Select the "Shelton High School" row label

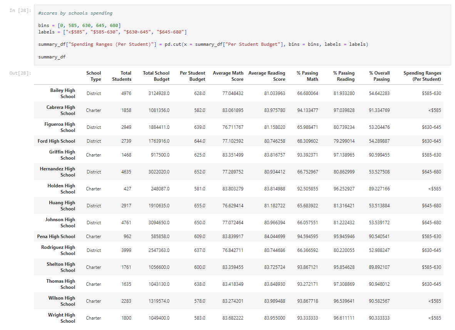click(61, 267)
